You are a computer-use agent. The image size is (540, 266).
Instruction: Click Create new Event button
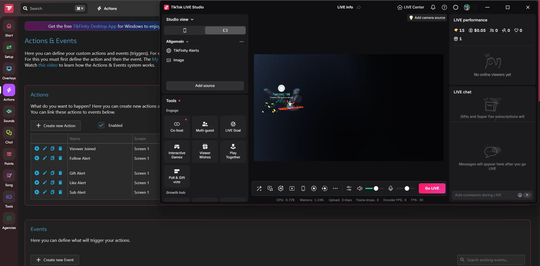click(55, 260)
